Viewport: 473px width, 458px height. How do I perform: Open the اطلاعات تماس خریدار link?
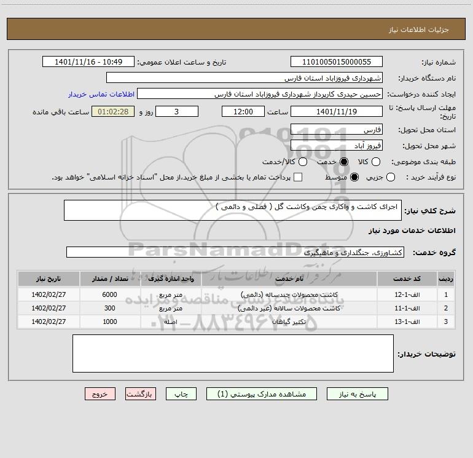(101, 94)
